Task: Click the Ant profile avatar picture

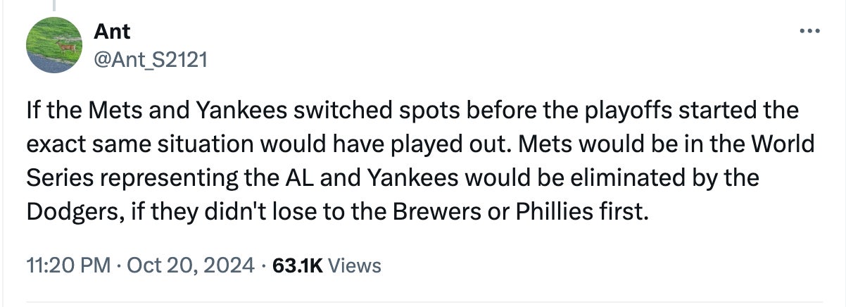Action: 55,44
